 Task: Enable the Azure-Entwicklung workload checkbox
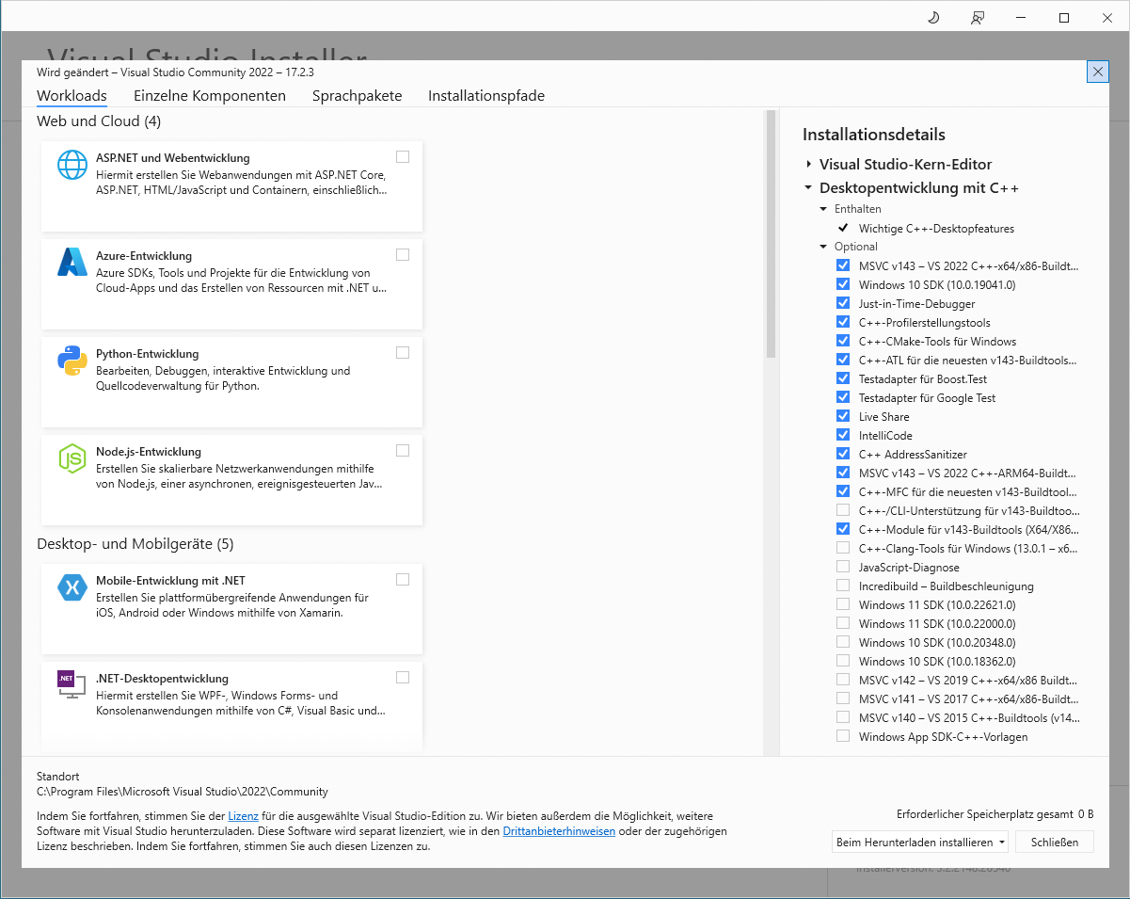click(403, 254)
